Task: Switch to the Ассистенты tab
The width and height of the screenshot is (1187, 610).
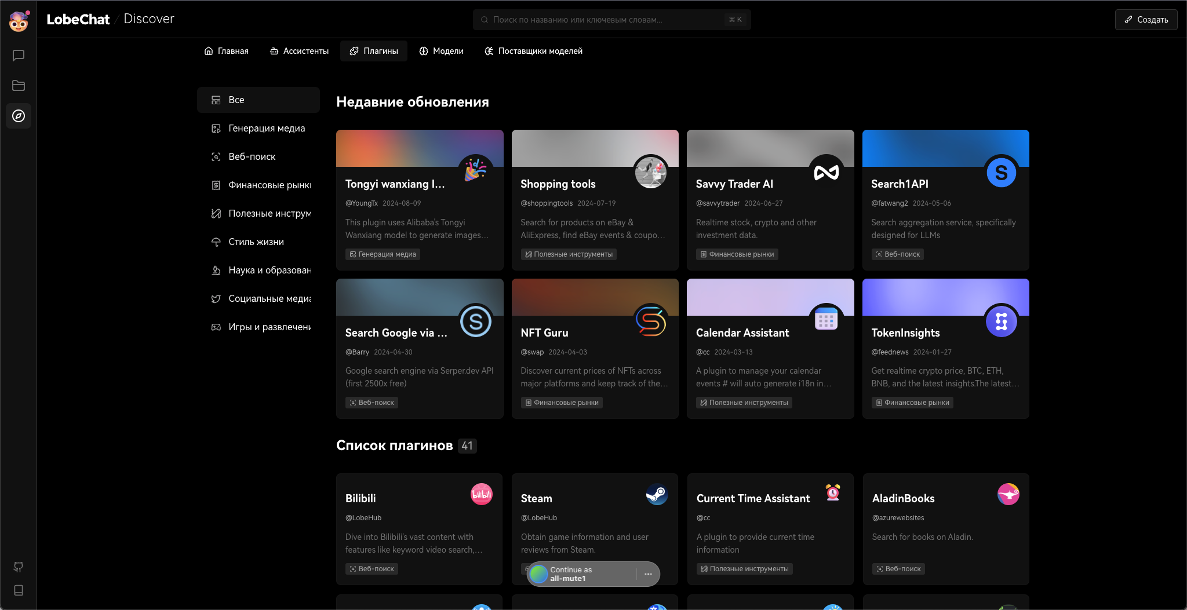Action: (x=299, y=51)
